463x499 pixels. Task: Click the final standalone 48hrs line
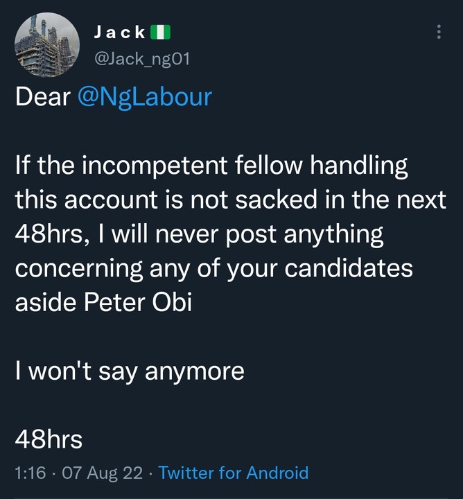pyautogui.click(x=49, y=439)
